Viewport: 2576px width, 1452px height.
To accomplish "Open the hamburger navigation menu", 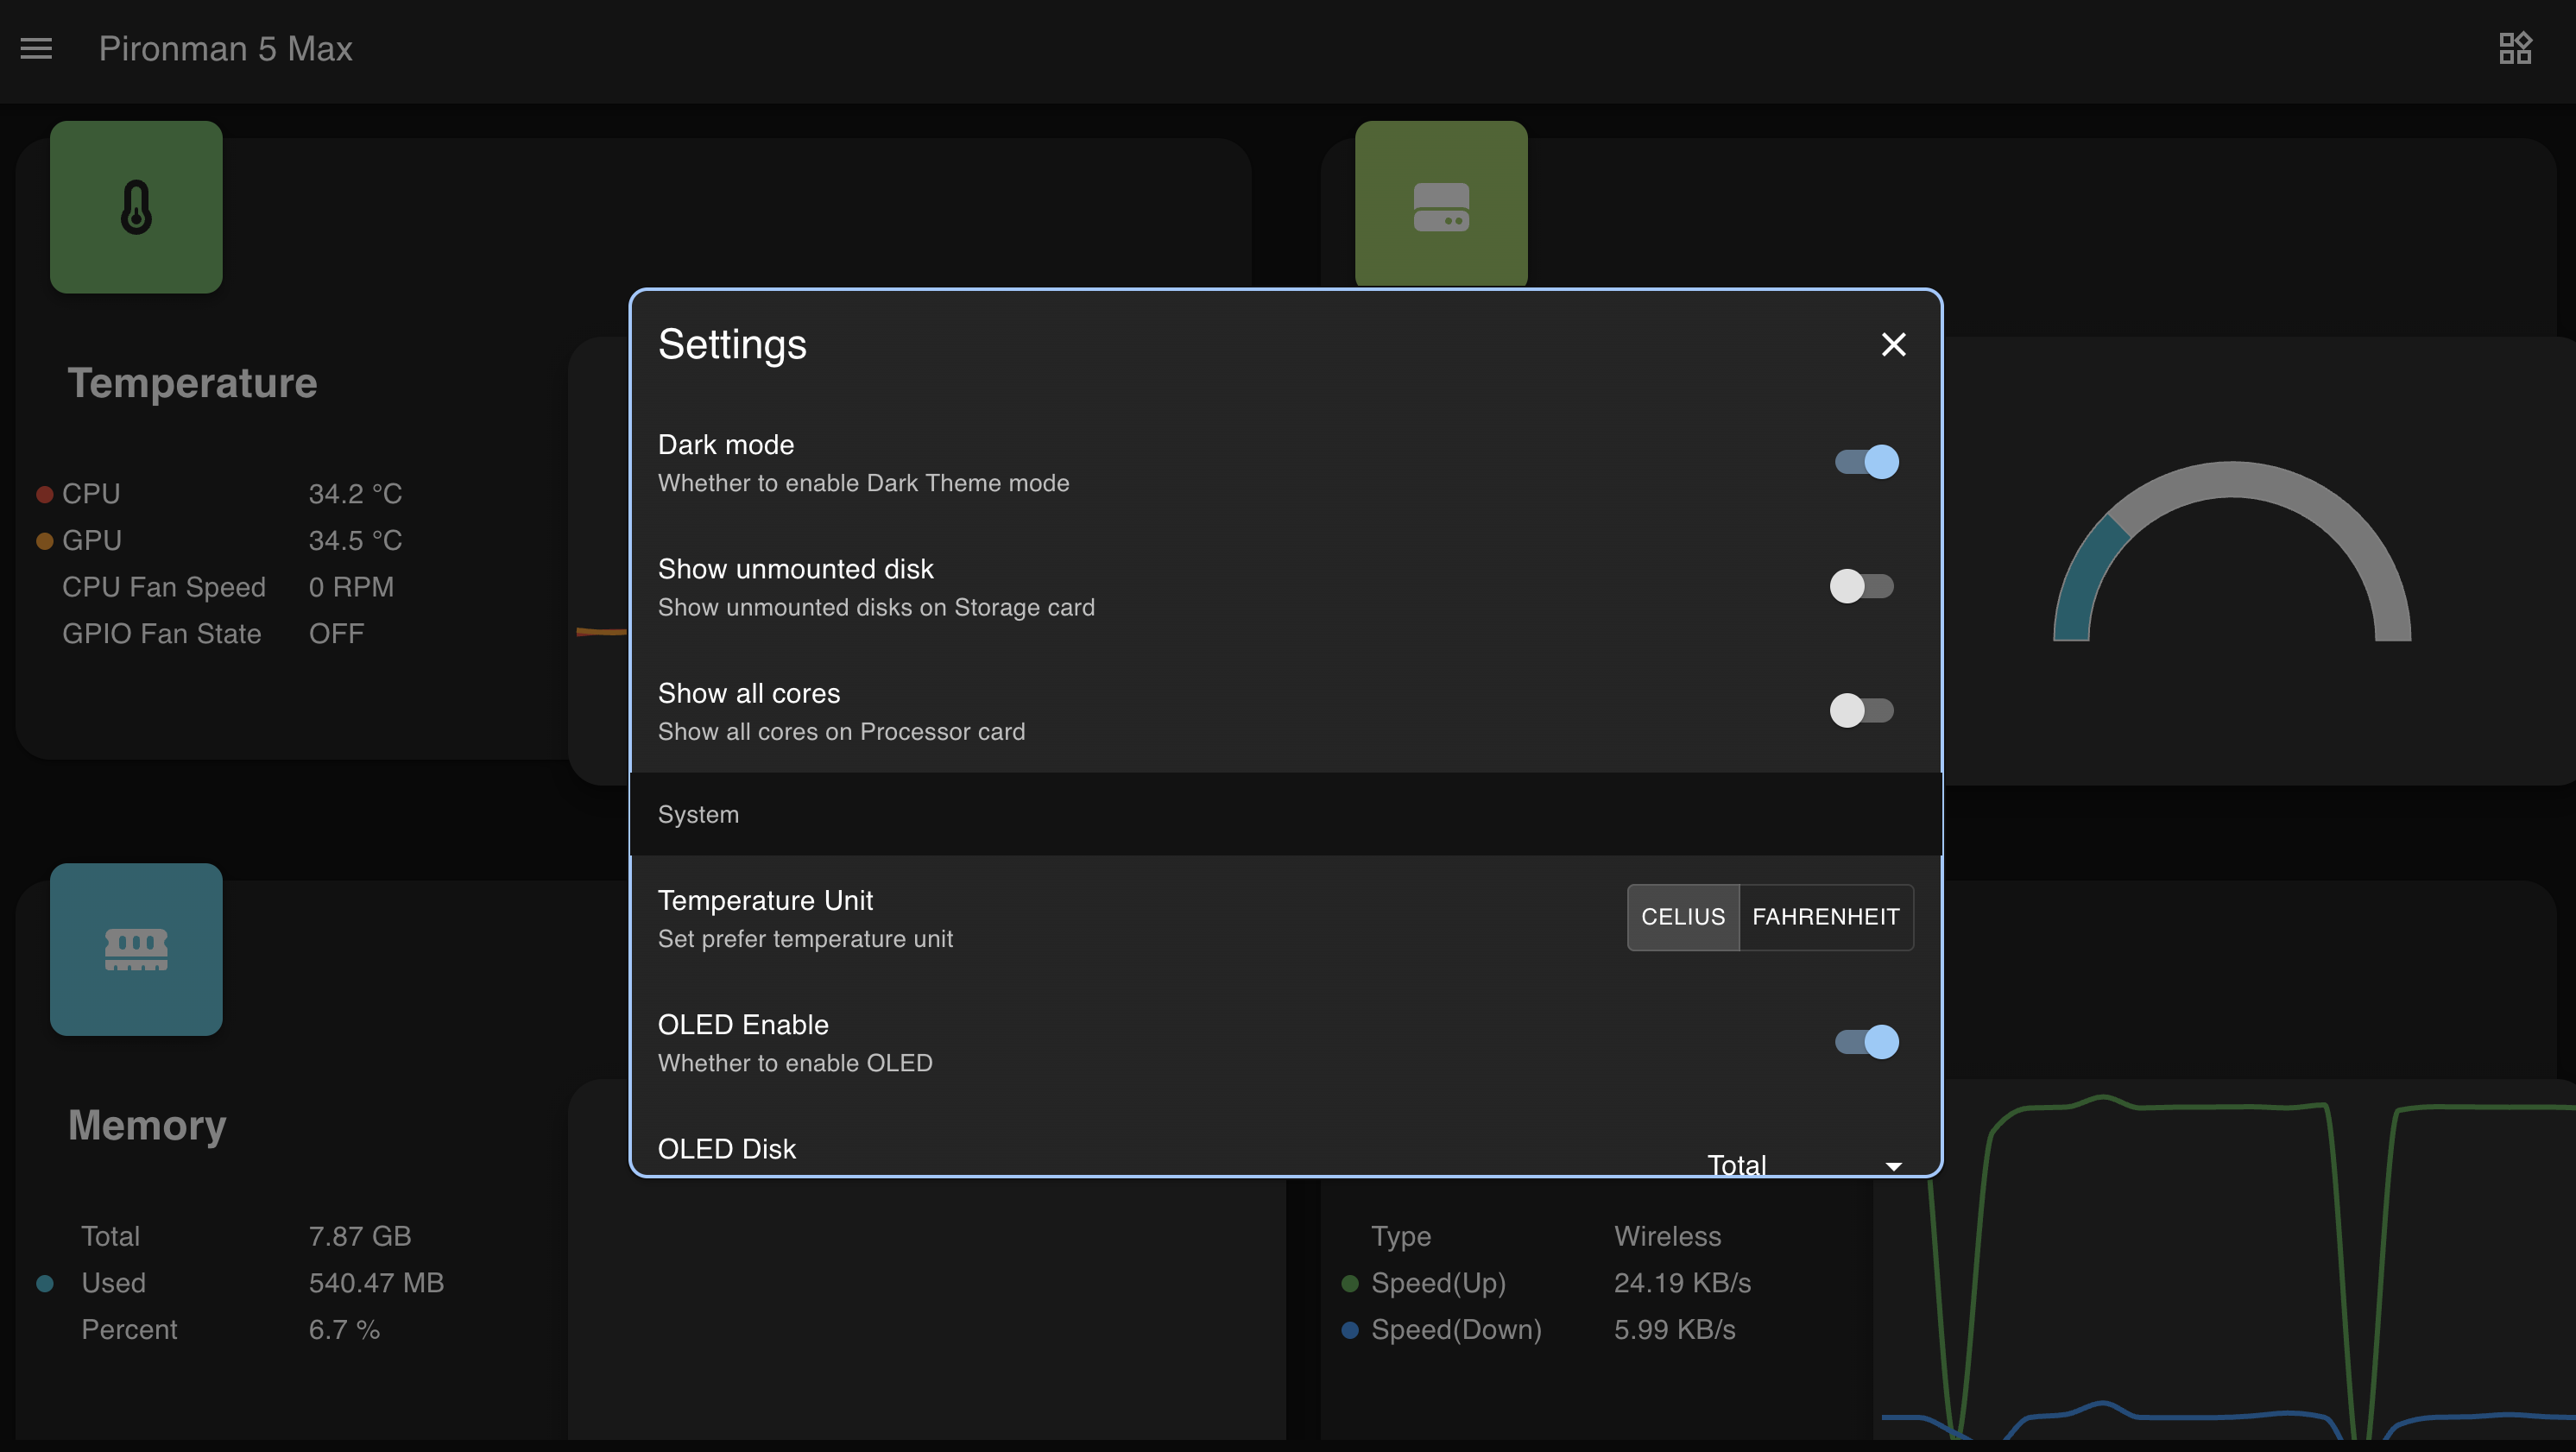I will pyautogui.click(x=36, y=48).
